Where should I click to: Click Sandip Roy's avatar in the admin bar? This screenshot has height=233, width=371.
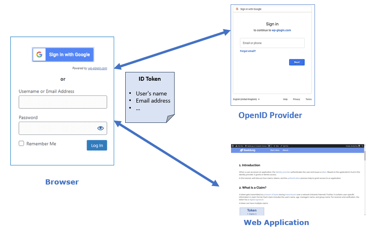359,146
